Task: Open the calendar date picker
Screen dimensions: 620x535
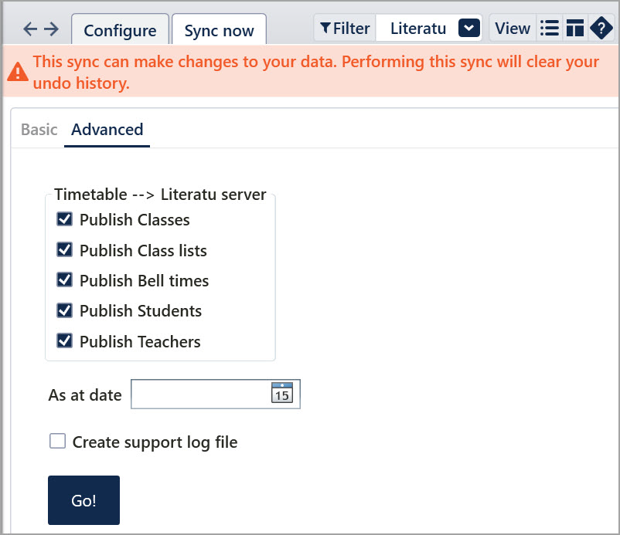Action: click(282, 394)
